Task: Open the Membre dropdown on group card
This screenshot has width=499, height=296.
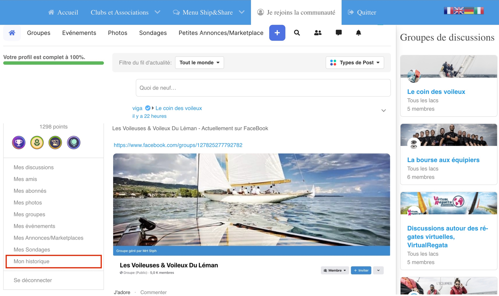Action: tap(335, 270)
